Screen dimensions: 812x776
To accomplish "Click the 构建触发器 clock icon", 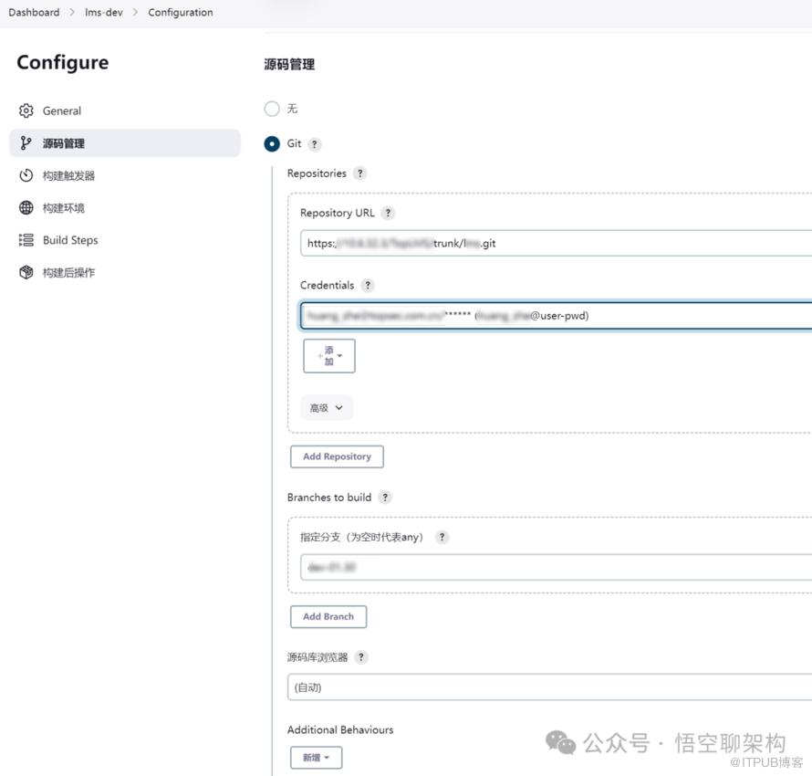I will [x=26, y=175].
